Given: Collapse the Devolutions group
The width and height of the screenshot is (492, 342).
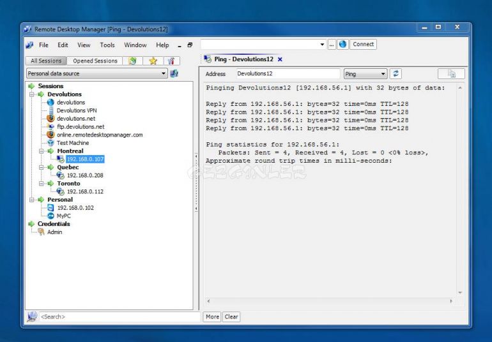Looking at the screenshot, I should (x=32, y=94).
